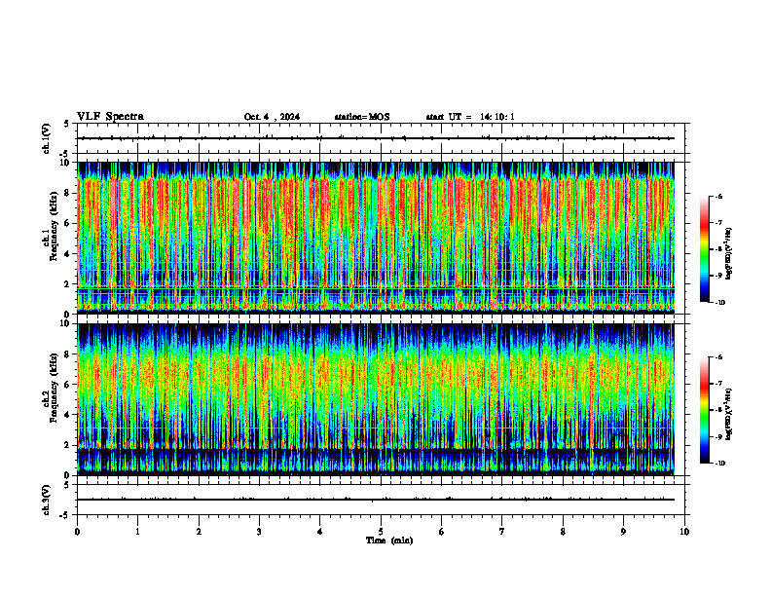Click inside the ch.2 spectrogram panel
The image size is (771, 596).
point(376,399)
